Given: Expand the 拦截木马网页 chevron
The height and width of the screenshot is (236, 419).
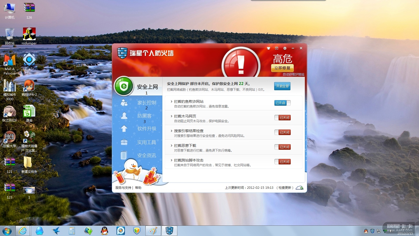Looking at the screenshot, I should 171,116.
